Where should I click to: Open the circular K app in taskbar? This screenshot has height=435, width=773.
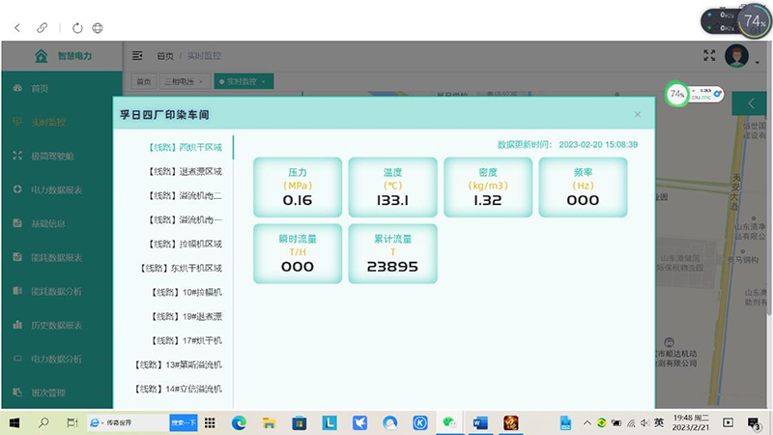click(420, 422)
